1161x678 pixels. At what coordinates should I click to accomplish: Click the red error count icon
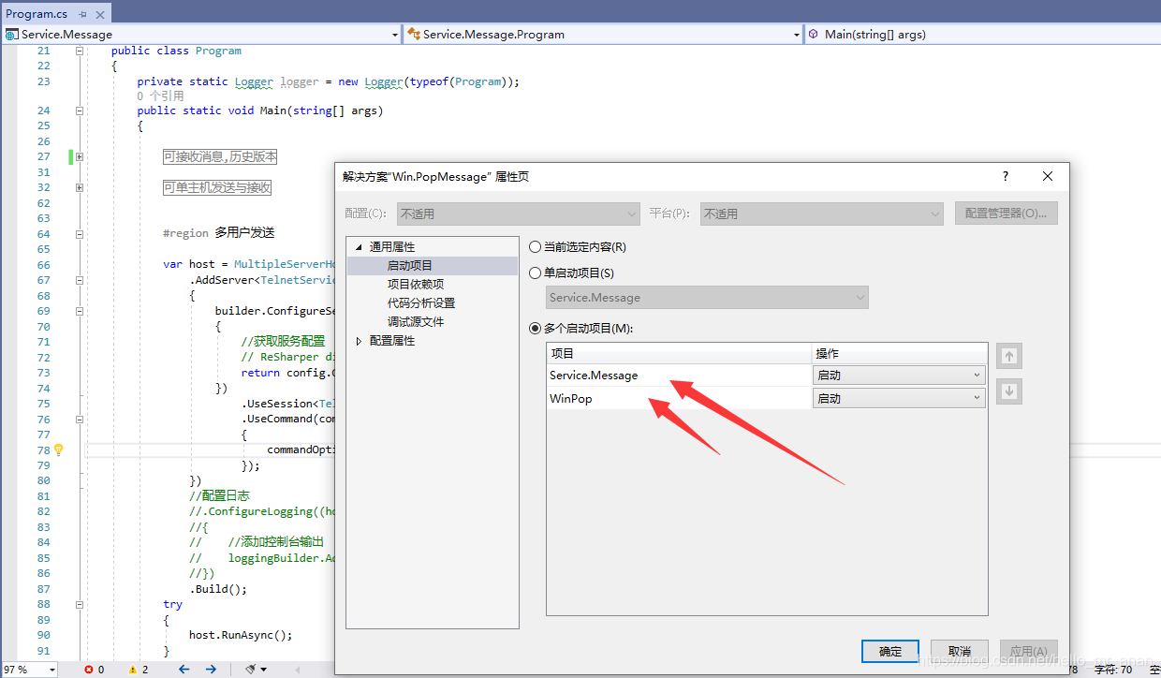point(90,670)
